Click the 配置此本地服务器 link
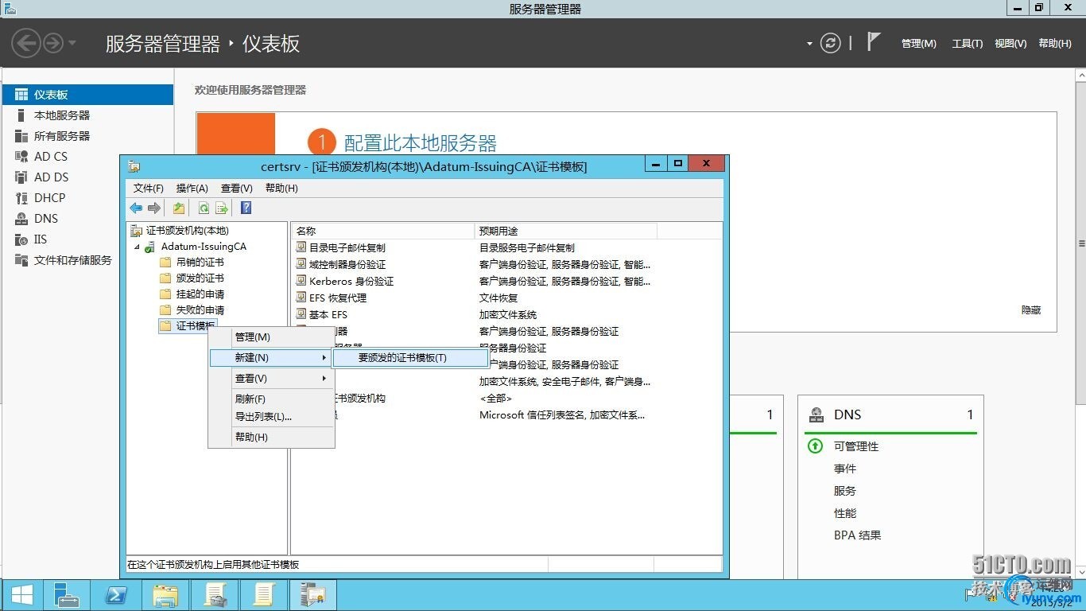Viewport: 1086px width, 611px height. pos(420,143)
